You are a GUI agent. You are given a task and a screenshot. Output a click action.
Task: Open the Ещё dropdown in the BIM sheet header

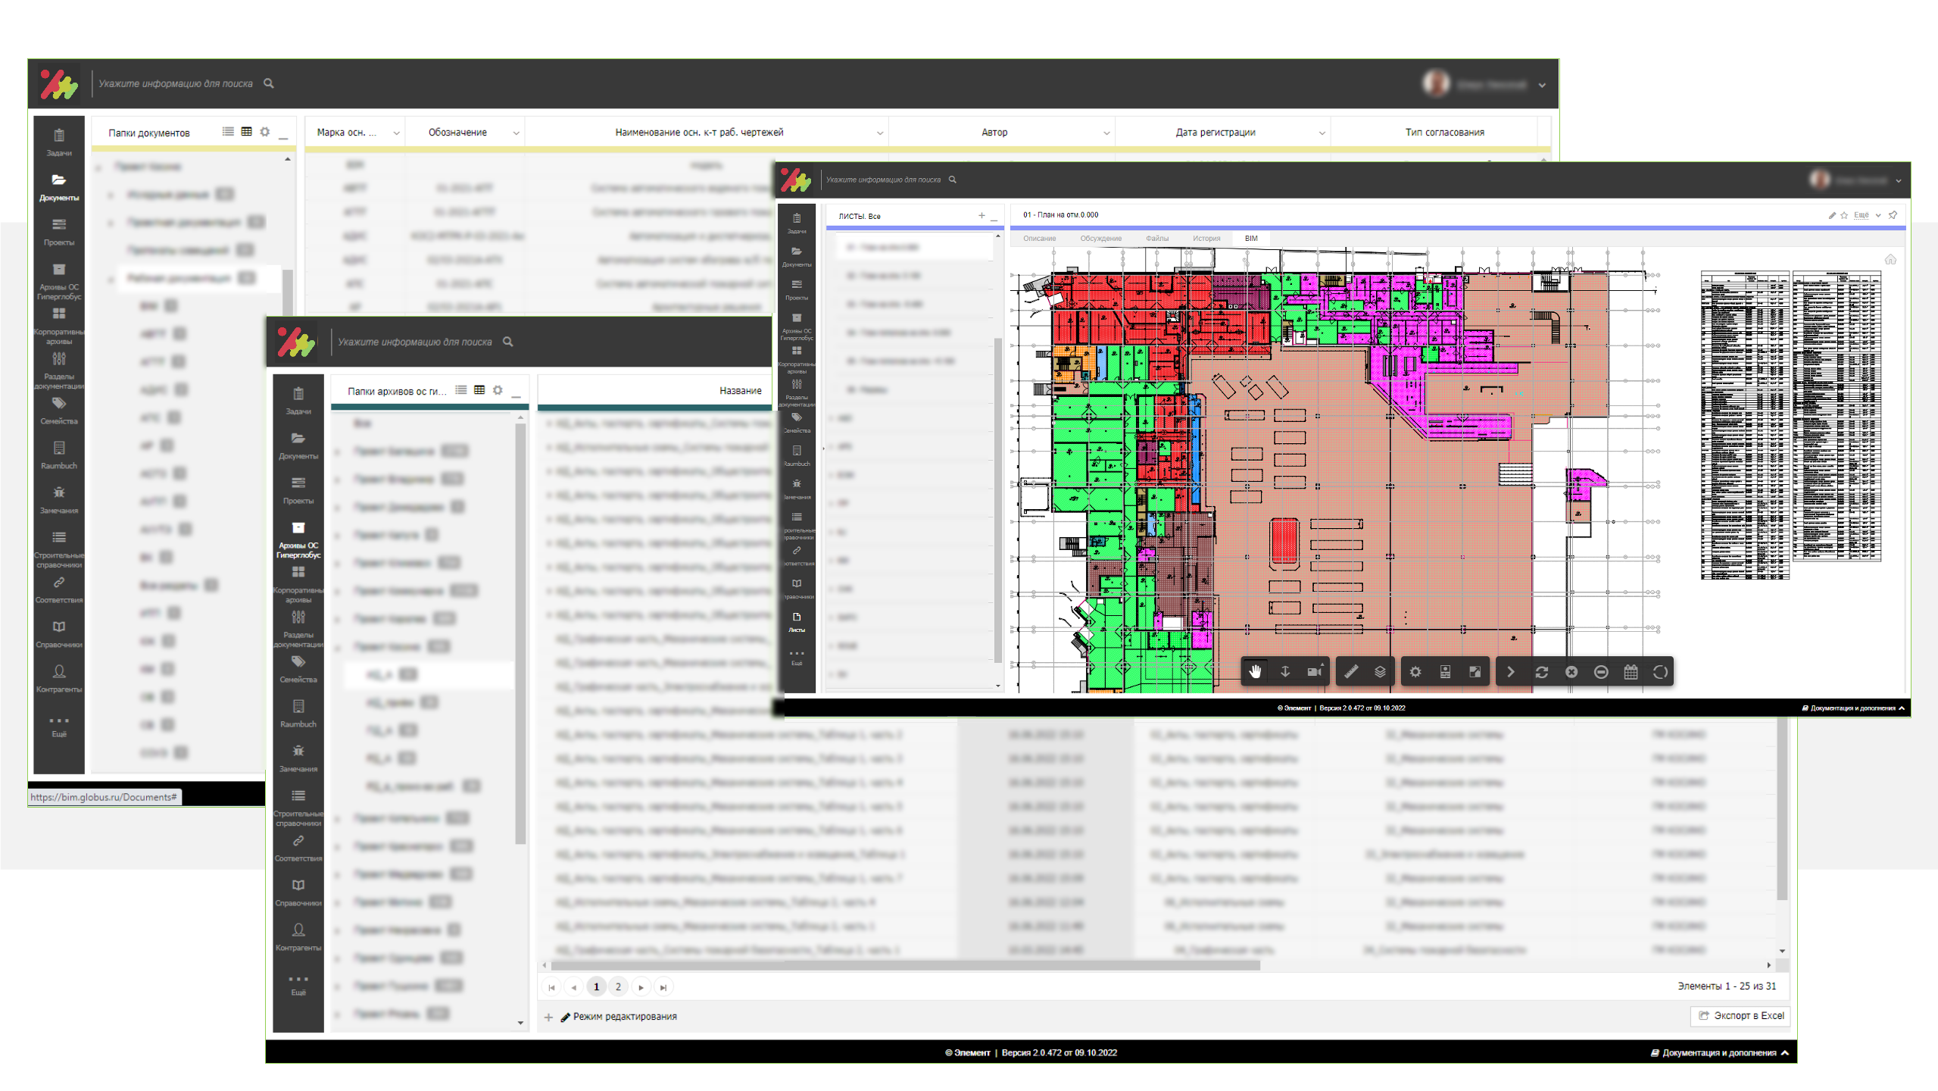pos(1867,215)
